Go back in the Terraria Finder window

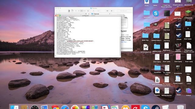(x=57, y=11)
